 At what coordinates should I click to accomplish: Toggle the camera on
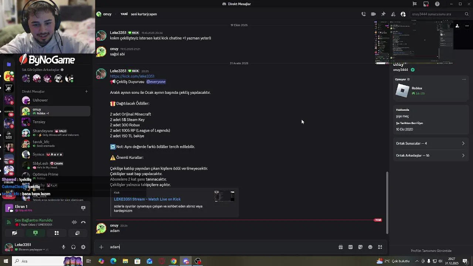14,233
